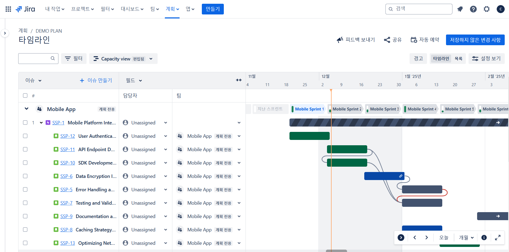Check the box for SSP-12 row
This screenshot has width=509, height=252.
pos(25,136)
